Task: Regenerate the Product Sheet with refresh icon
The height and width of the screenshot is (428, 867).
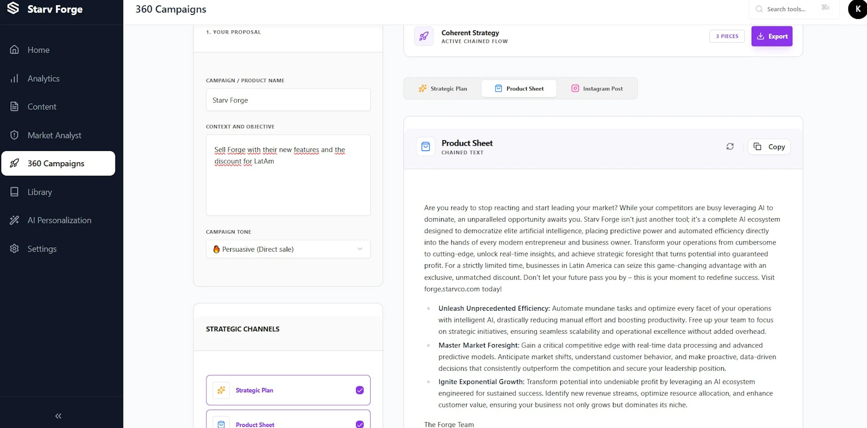Action: [730, 147]
